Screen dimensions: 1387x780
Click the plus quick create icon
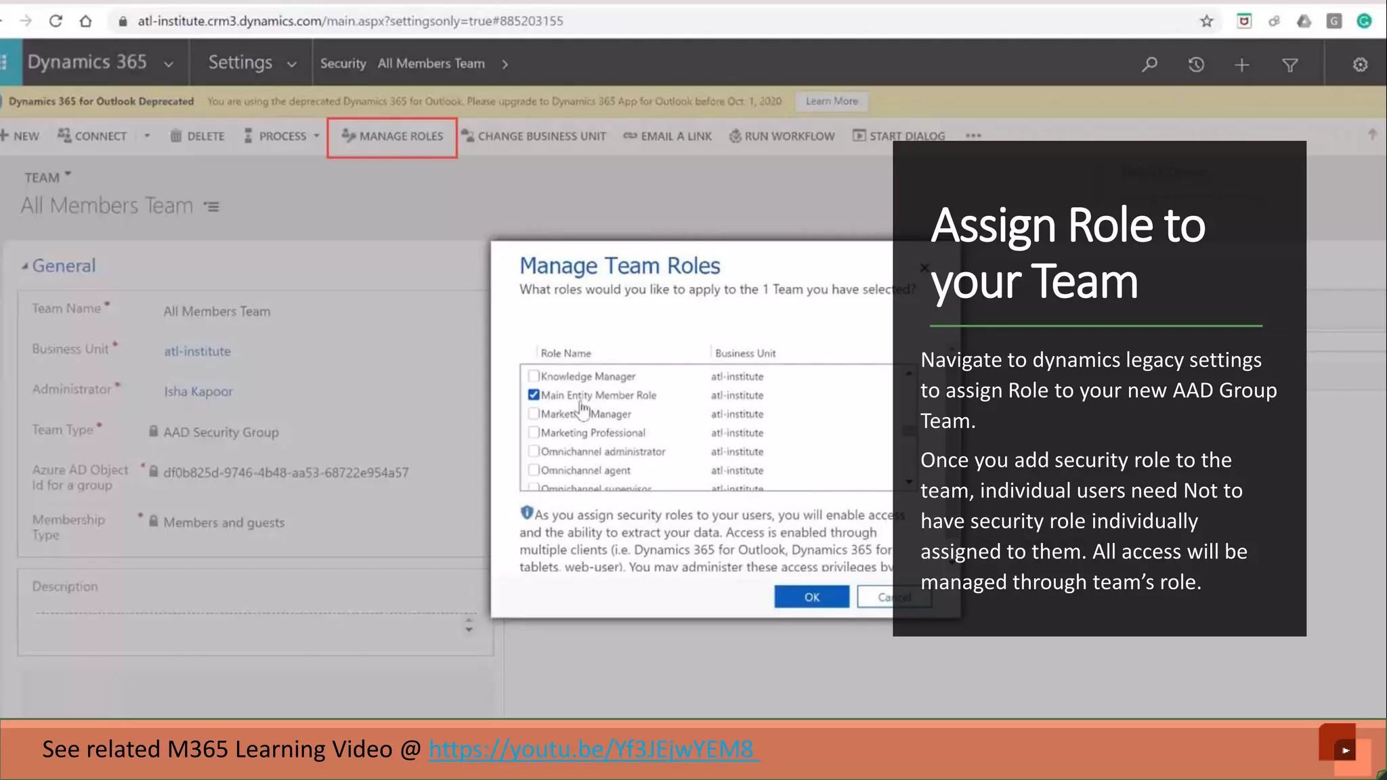1241,64
